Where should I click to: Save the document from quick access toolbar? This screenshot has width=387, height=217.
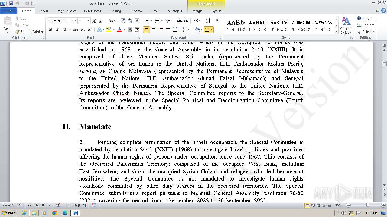pyautogui.click(x=11, y=3)
